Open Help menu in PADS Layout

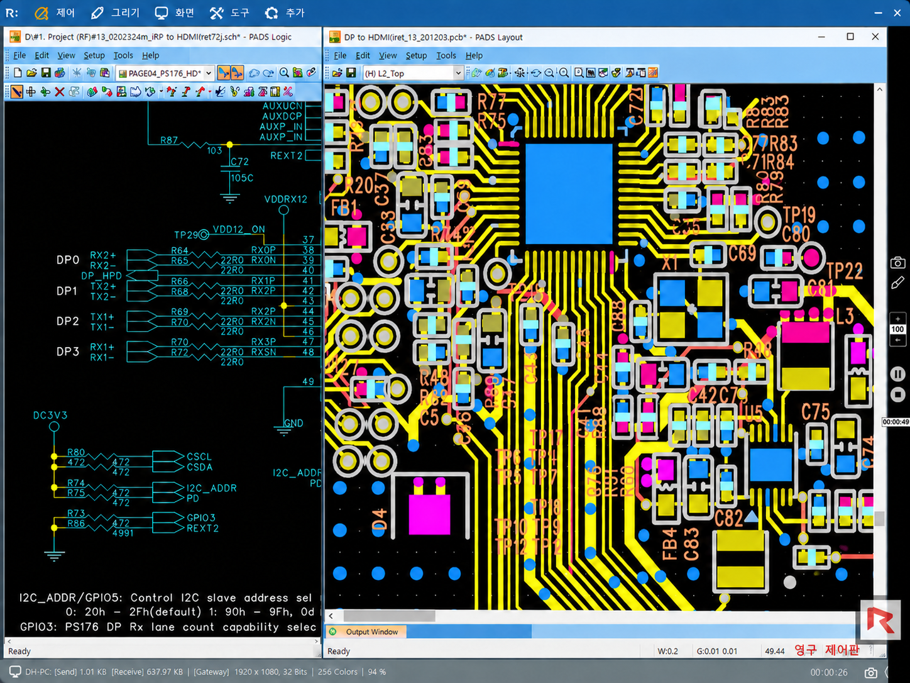pos(474,55)
